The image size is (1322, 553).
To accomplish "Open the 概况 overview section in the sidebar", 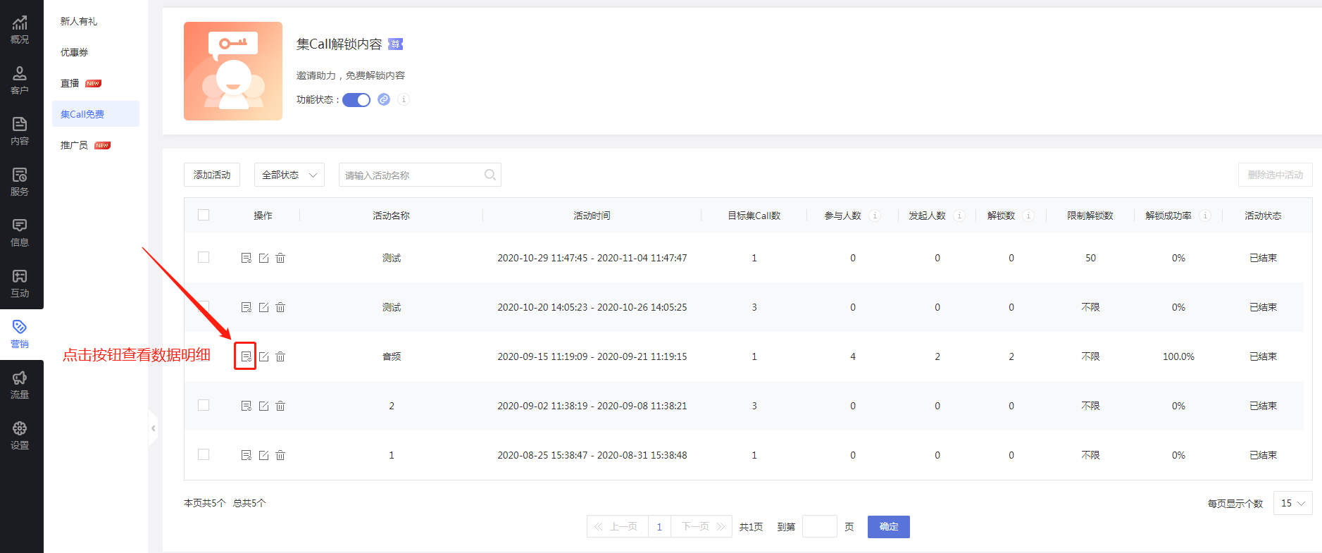I will click(x=20, y=30).
